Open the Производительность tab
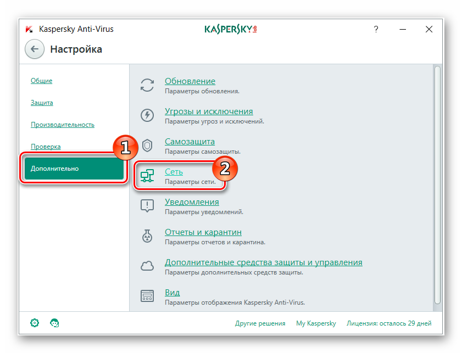Screen dimensions: 462x353 (63, 125)
